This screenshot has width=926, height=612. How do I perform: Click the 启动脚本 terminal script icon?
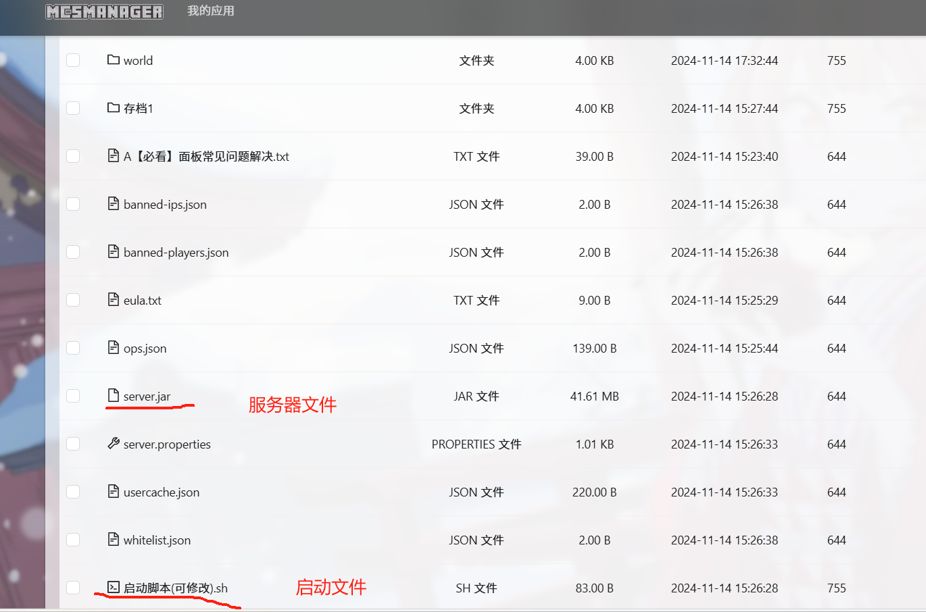click(113, 588)
